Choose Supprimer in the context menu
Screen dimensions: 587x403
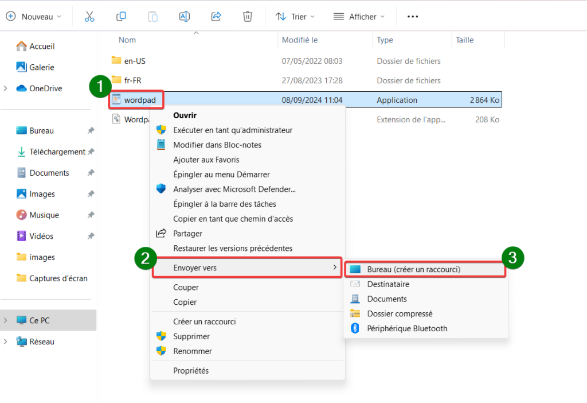tap(247, 336)
